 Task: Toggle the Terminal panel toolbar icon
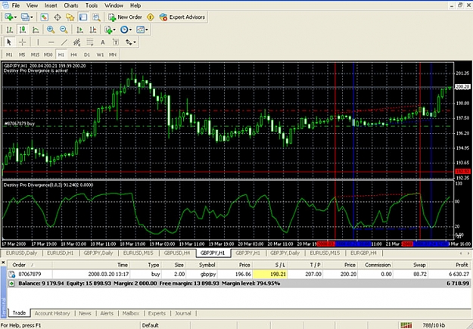point(83,17)
